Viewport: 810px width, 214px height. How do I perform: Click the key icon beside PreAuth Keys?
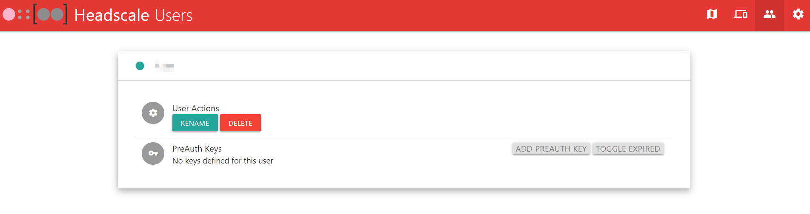click(153, 153)
